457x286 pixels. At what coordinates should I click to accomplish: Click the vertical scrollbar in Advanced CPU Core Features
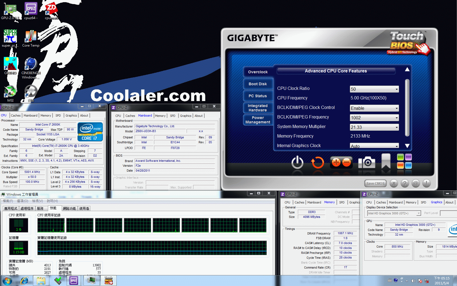[x=407, y=108]
